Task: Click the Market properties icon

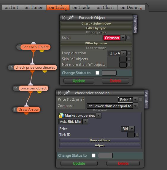Action: pyautogui.click(x=61, y=116)
